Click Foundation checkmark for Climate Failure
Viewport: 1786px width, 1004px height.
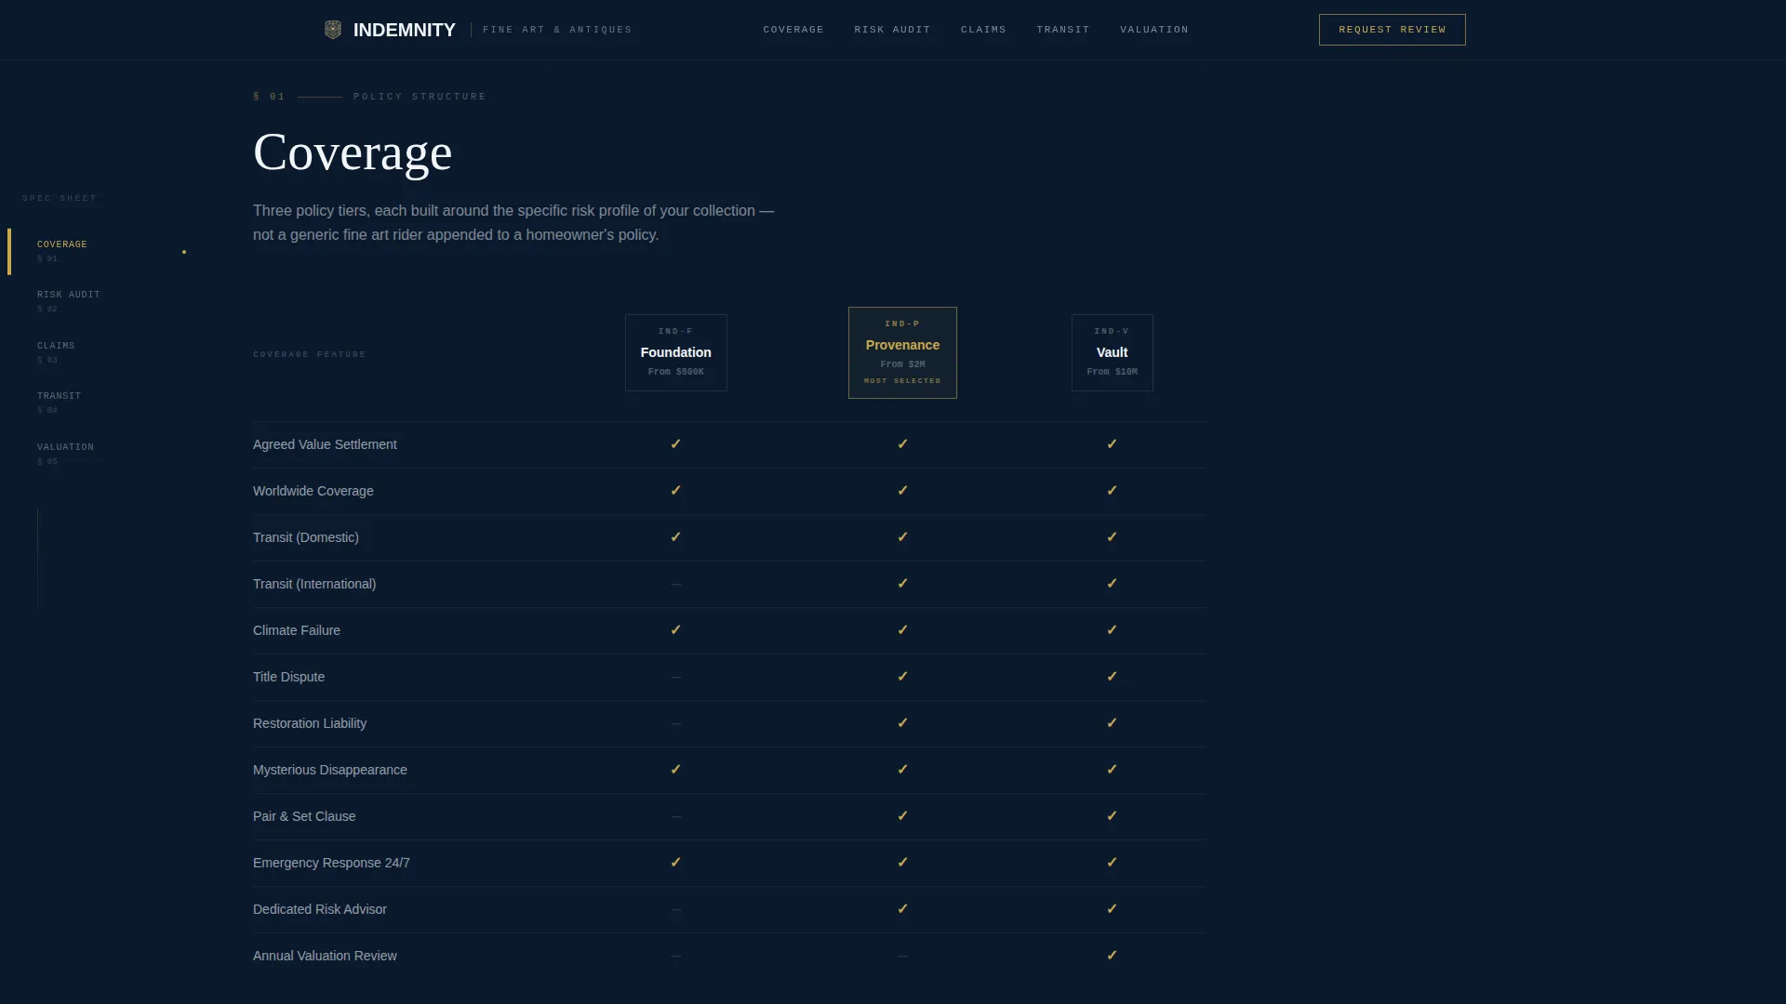click(x=675, y=630)
